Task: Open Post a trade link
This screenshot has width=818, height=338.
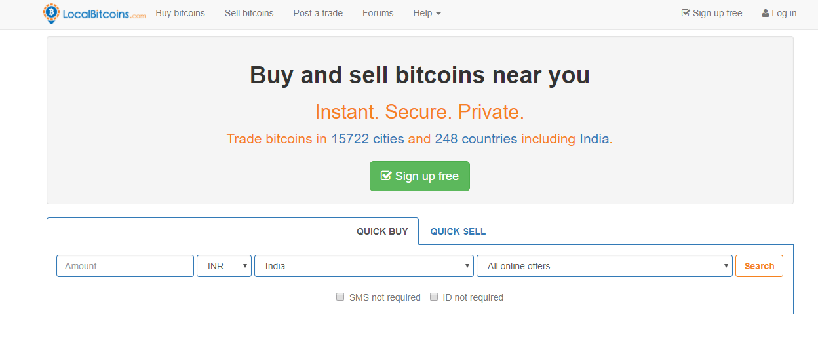Action: click(318, 13)
